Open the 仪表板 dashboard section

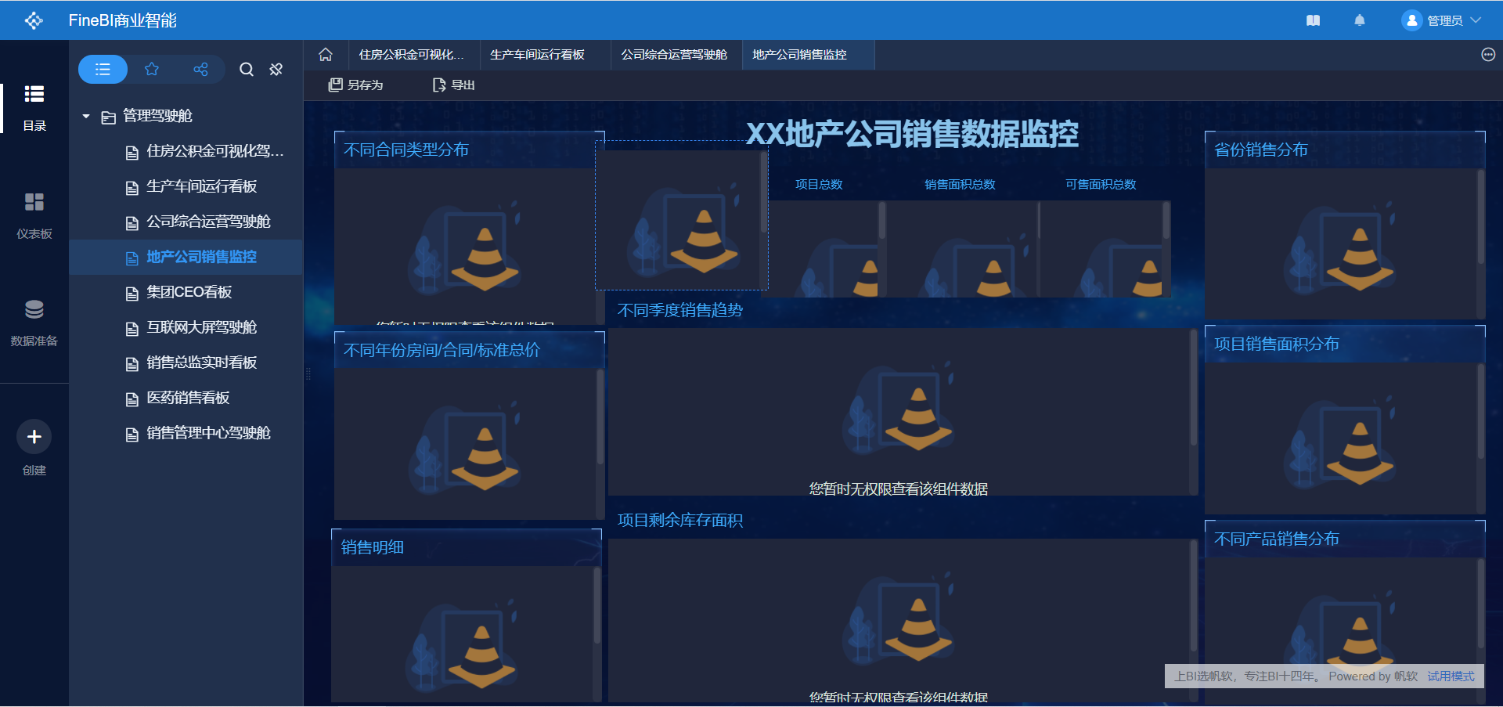[34, 215]
